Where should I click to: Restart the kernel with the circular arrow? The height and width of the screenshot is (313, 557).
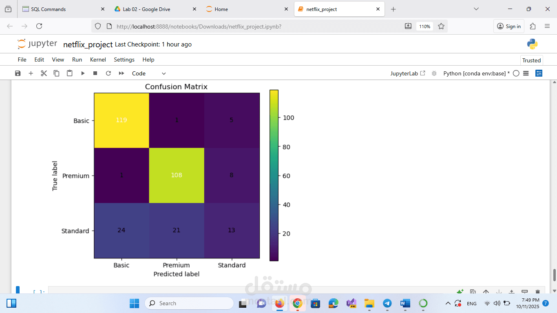pyautogui.click(x=108, y=73)
